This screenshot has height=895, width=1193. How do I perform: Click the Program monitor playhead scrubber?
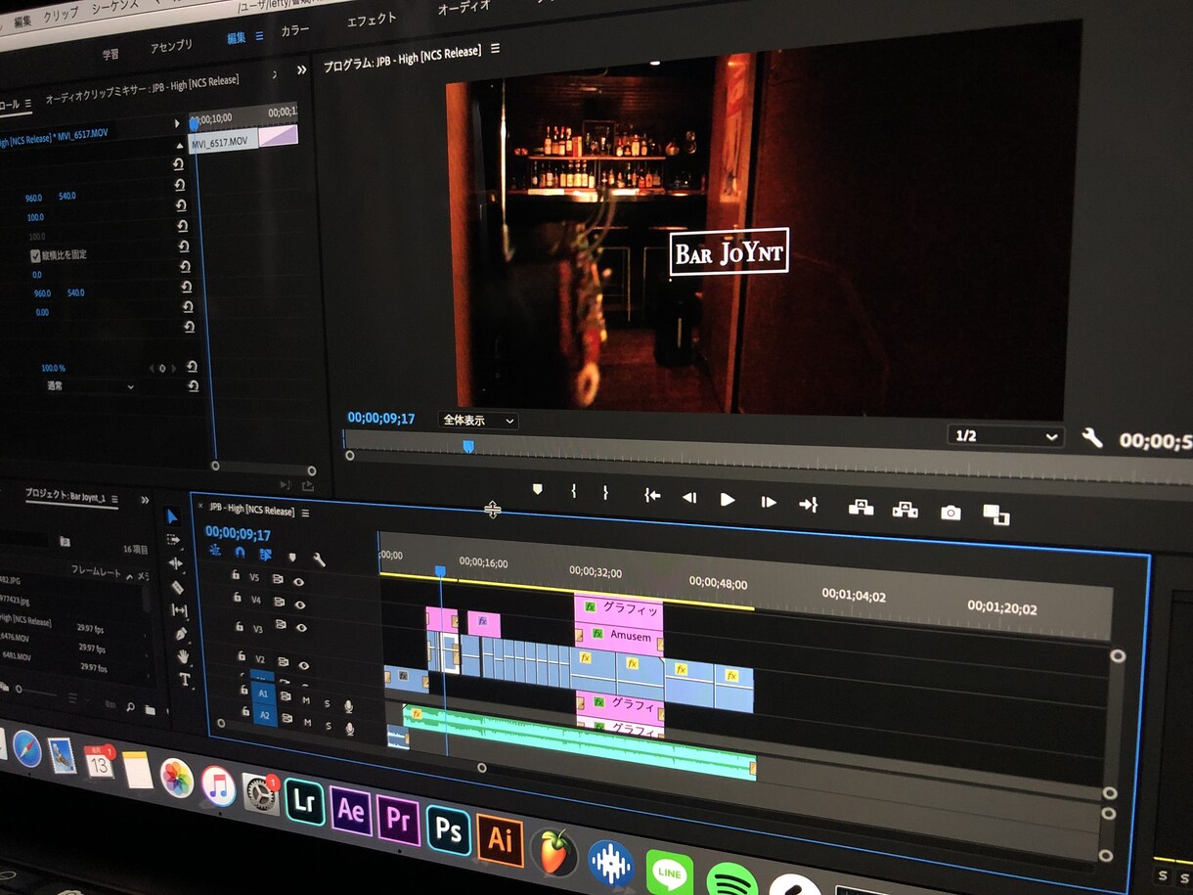468,446
